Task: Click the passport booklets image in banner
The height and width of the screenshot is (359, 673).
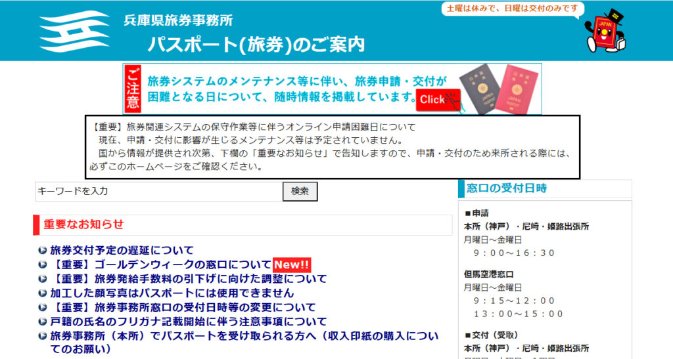Action: (498, 89)
